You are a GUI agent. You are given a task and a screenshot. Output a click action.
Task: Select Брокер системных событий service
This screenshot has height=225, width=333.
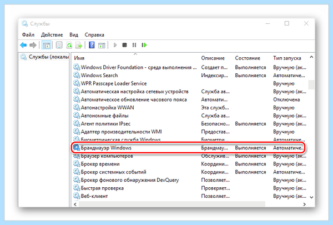tap(189, 172)
